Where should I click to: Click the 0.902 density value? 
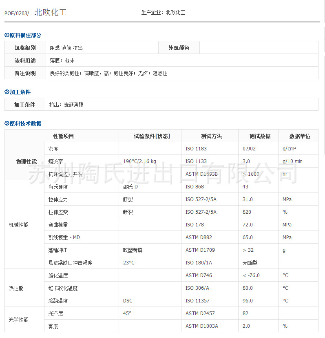[249, 148]
